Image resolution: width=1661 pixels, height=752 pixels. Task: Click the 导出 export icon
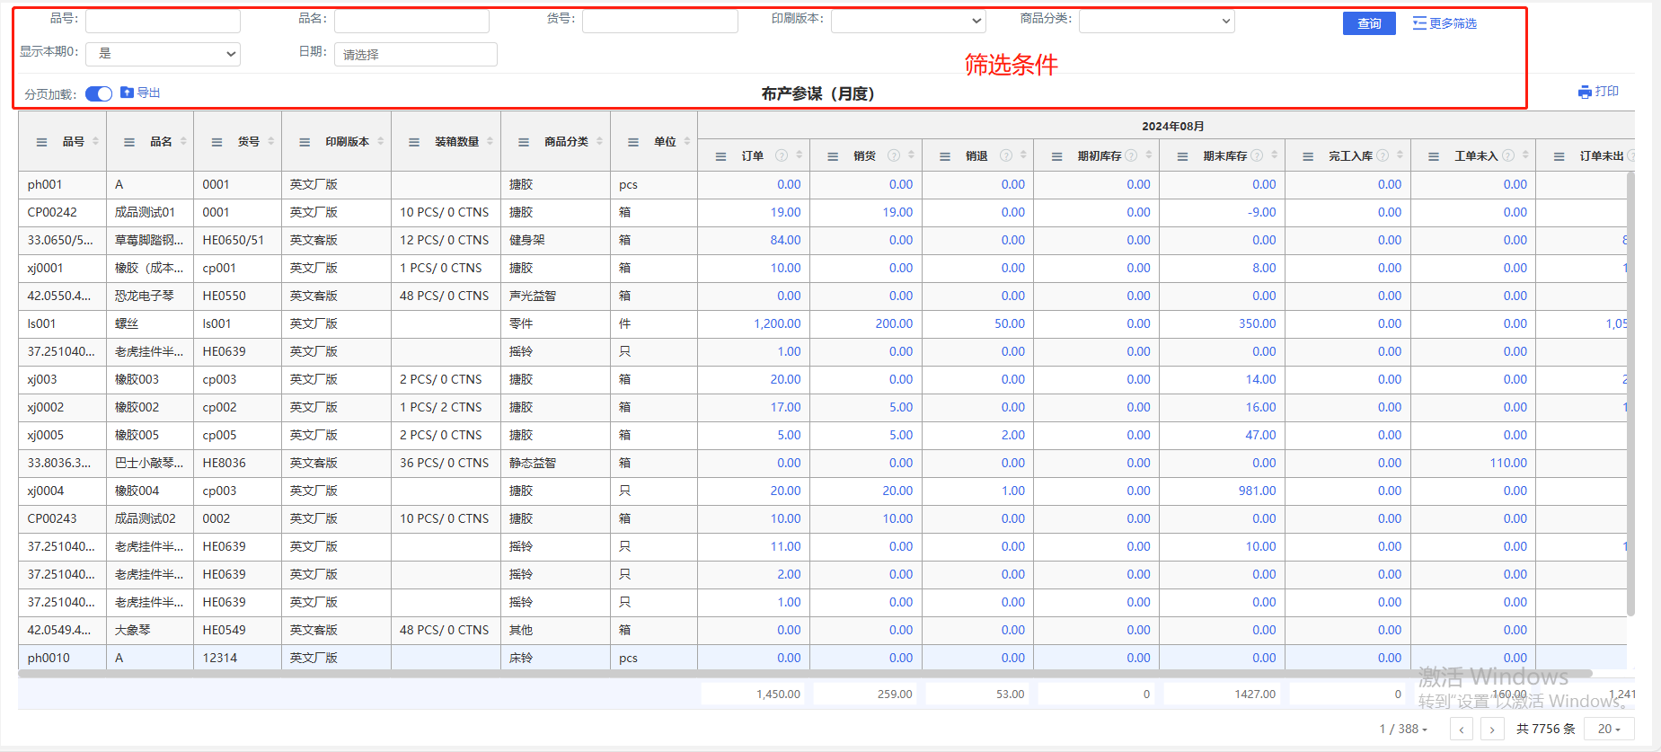[127, 93]
